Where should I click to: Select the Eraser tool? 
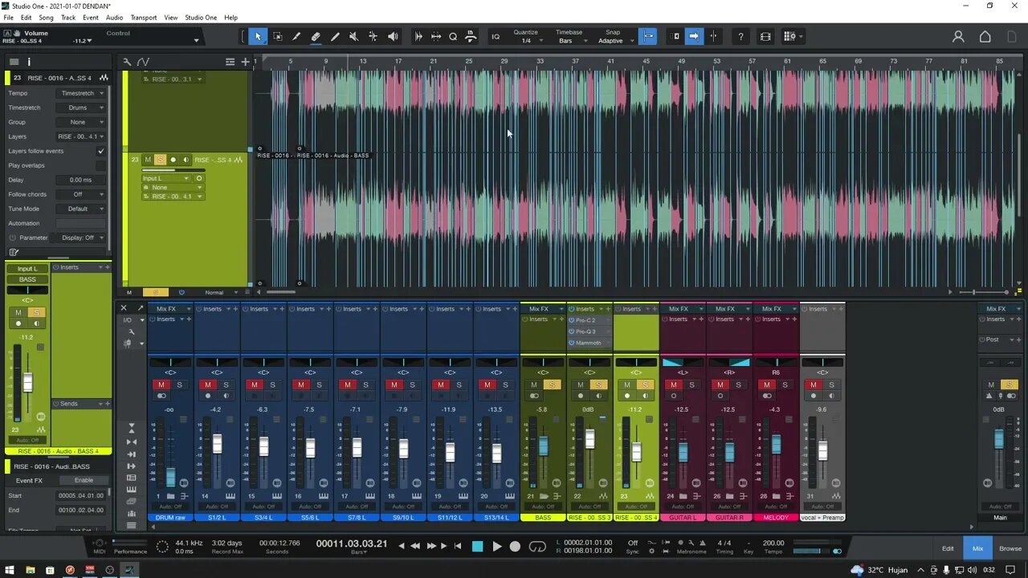tap(316, 36)
